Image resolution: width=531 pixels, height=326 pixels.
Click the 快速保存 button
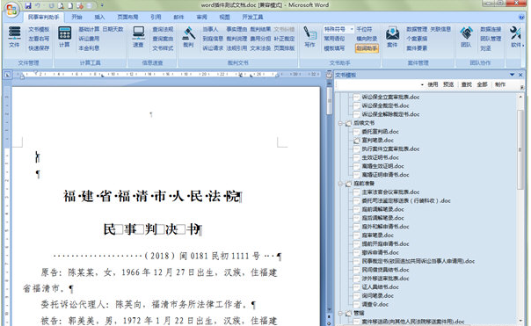tap(39, 48)
